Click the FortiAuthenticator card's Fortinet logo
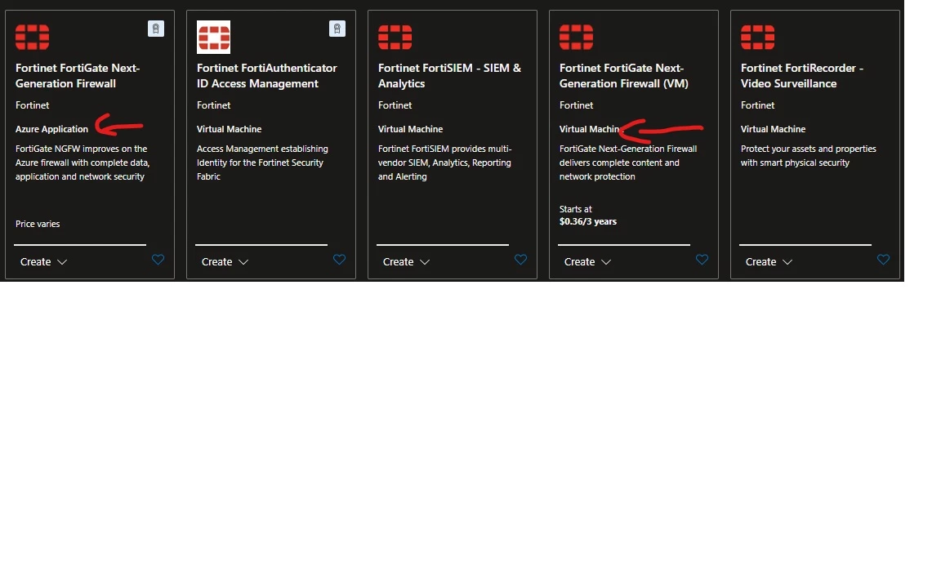Image resolution: width=941 pixels, height=588 pixels. pyautogui.click(x=214, y=38)
